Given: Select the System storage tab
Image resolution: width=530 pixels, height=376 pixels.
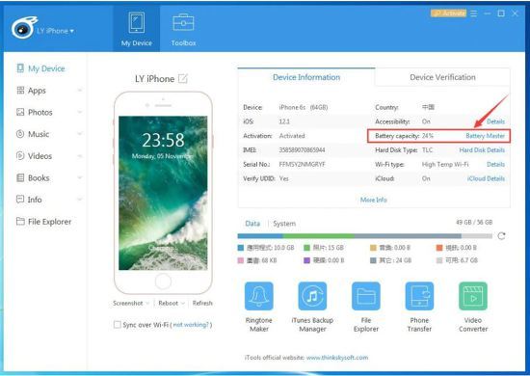Looking at the screenshot, I should pyautogui.click(x=284, y=224).
